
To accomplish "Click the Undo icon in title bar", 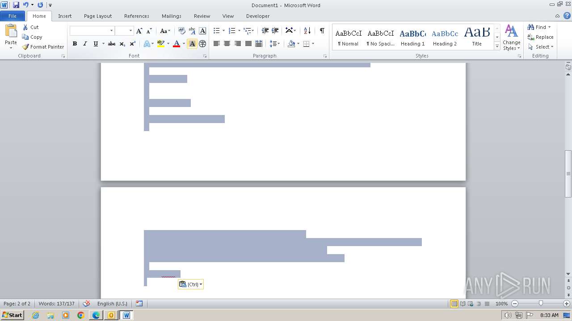I will 25,5.
